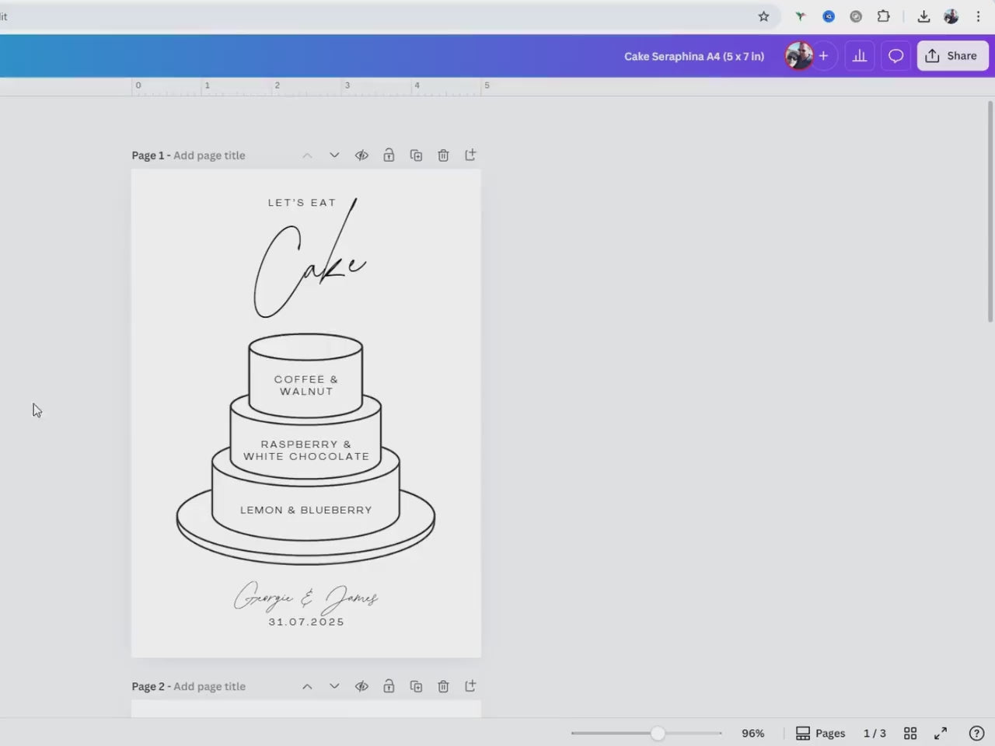This screenshot has height=746, width=995.
Task: Select RASPBERRY & WHITE CHOCOLATE text
Action: [306, 451]
